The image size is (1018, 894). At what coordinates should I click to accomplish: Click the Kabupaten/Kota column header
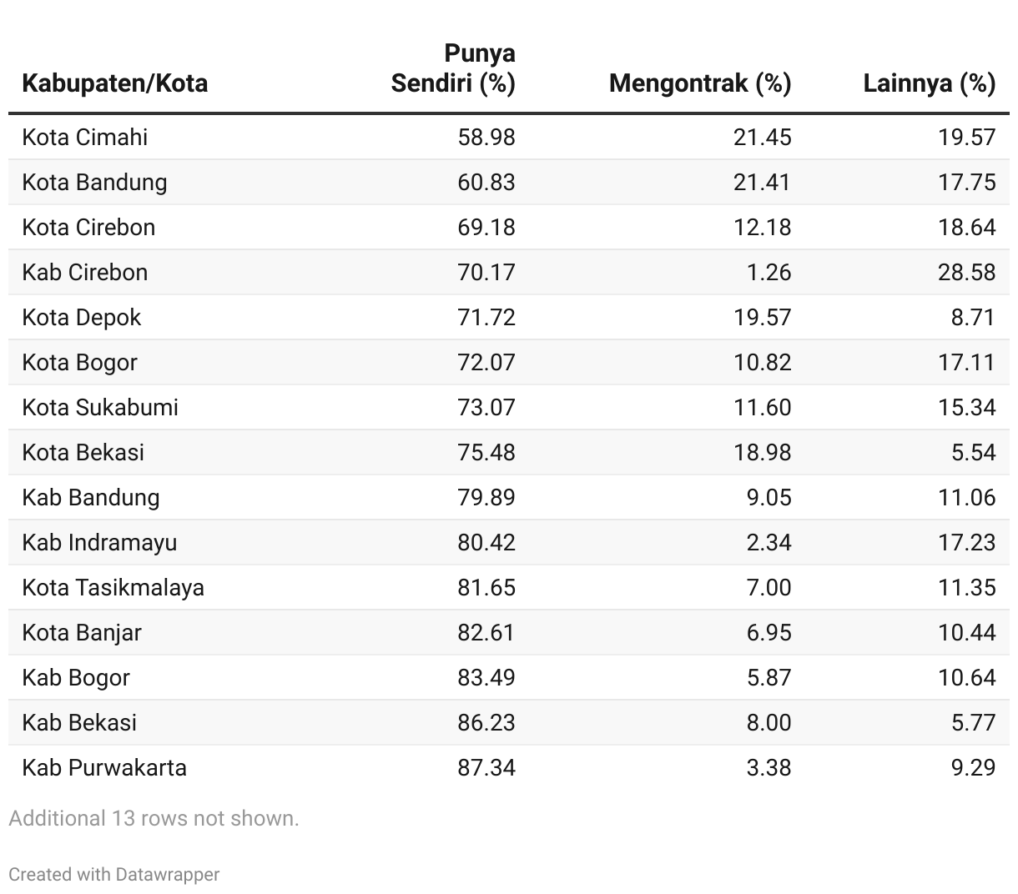pos(114,83)
